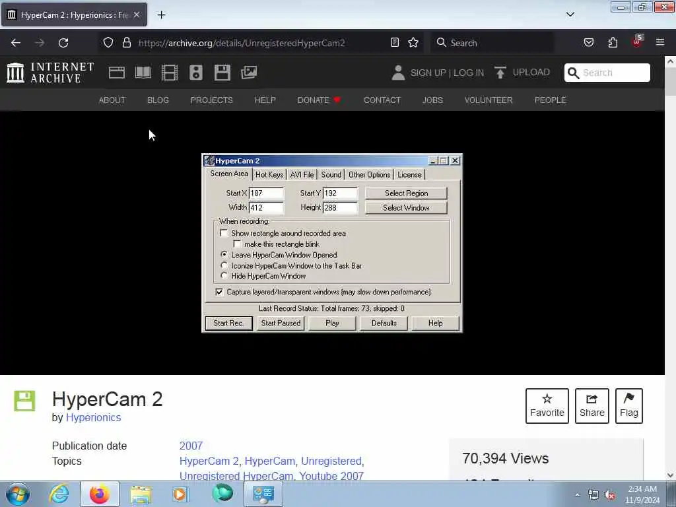Image resolution: width=676 pixels, height=507 pixels.
Task: Open a new browser tab
Action: (161, 15)
